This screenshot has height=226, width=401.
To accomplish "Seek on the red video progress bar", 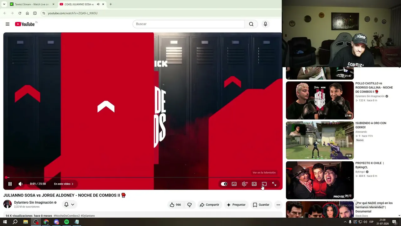I will (x=143, y=177).
